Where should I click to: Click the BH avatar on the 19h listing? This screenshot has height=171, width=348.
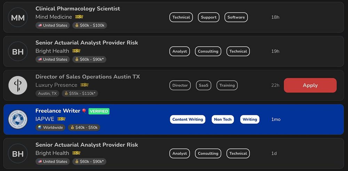tap(18, 51)
